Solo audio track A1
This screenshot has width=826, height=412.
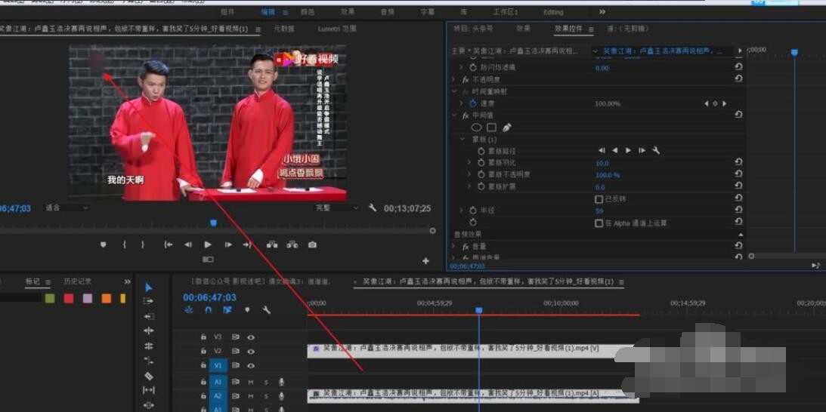pyautogui.click(x=266, y=382)
